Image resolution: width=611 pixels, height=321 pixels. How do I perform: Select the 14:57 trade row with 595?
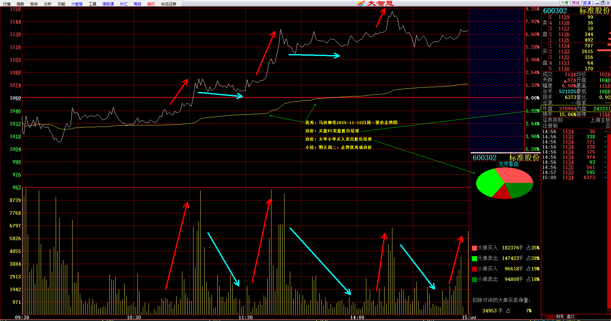click(x=574, y=173)
